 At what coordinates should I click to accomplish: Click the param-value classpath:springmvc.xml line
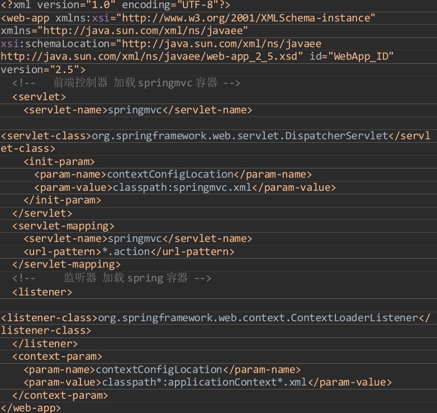pos(185,187)
